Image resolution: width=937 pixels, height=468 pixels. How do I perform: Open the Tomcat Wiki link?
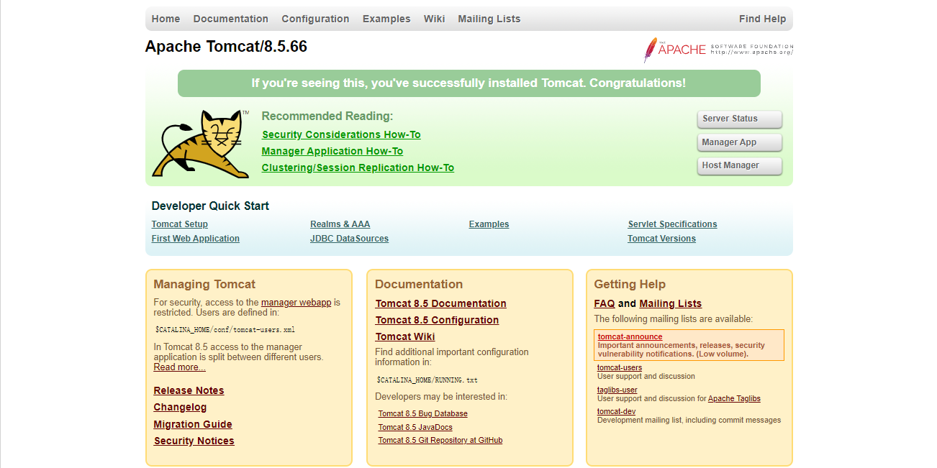coord(405,336)
